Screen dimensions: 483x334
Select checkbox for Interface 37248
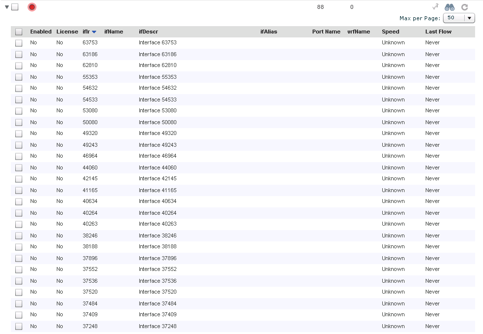pos(19,326)
